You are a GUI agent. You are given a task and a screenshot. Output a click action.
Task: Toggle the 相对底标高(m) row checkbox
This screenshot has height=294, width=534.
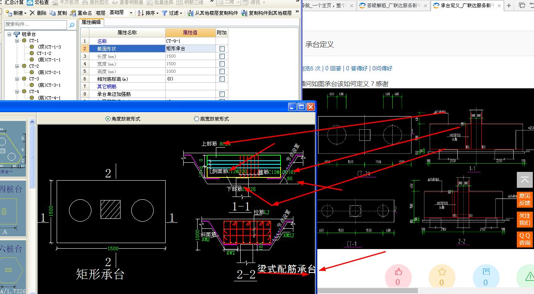coord(222,79)
